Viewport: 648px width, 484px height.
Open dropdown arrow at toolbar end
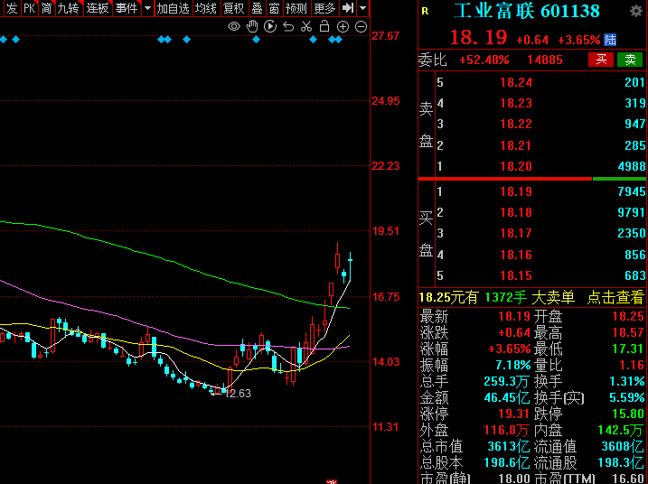click(x=362, y=8)
